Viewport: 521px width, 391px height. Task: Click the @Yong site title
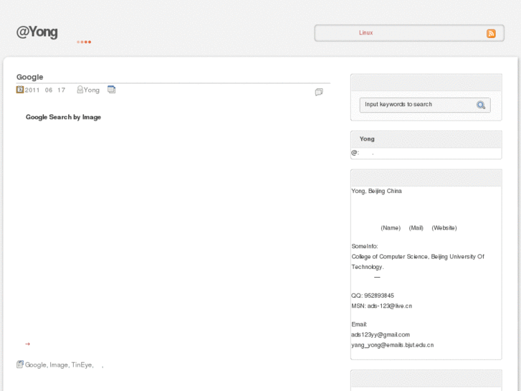pos(37,32)
